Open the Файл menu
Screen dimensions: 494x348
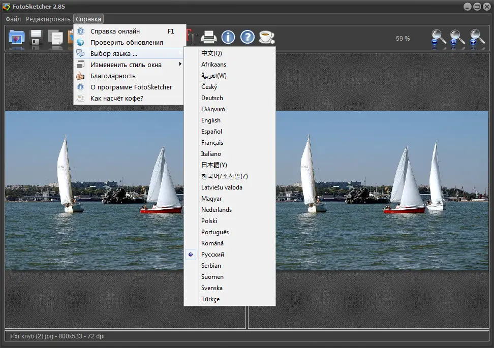pyautogui.click(x=13, y=19)
